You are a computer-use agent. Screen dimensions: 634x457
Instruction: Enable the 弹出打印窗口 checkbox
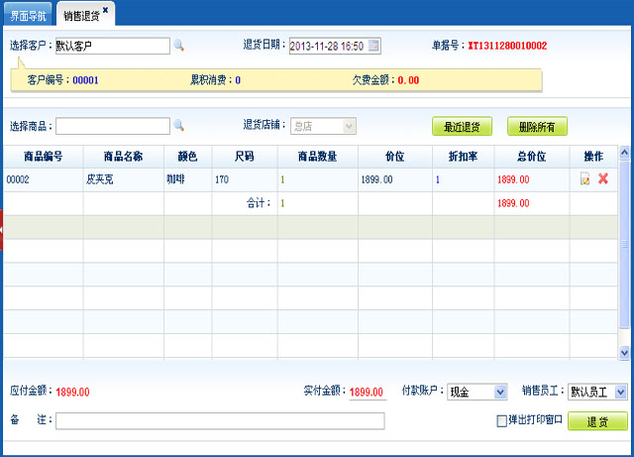click(501, 421)
